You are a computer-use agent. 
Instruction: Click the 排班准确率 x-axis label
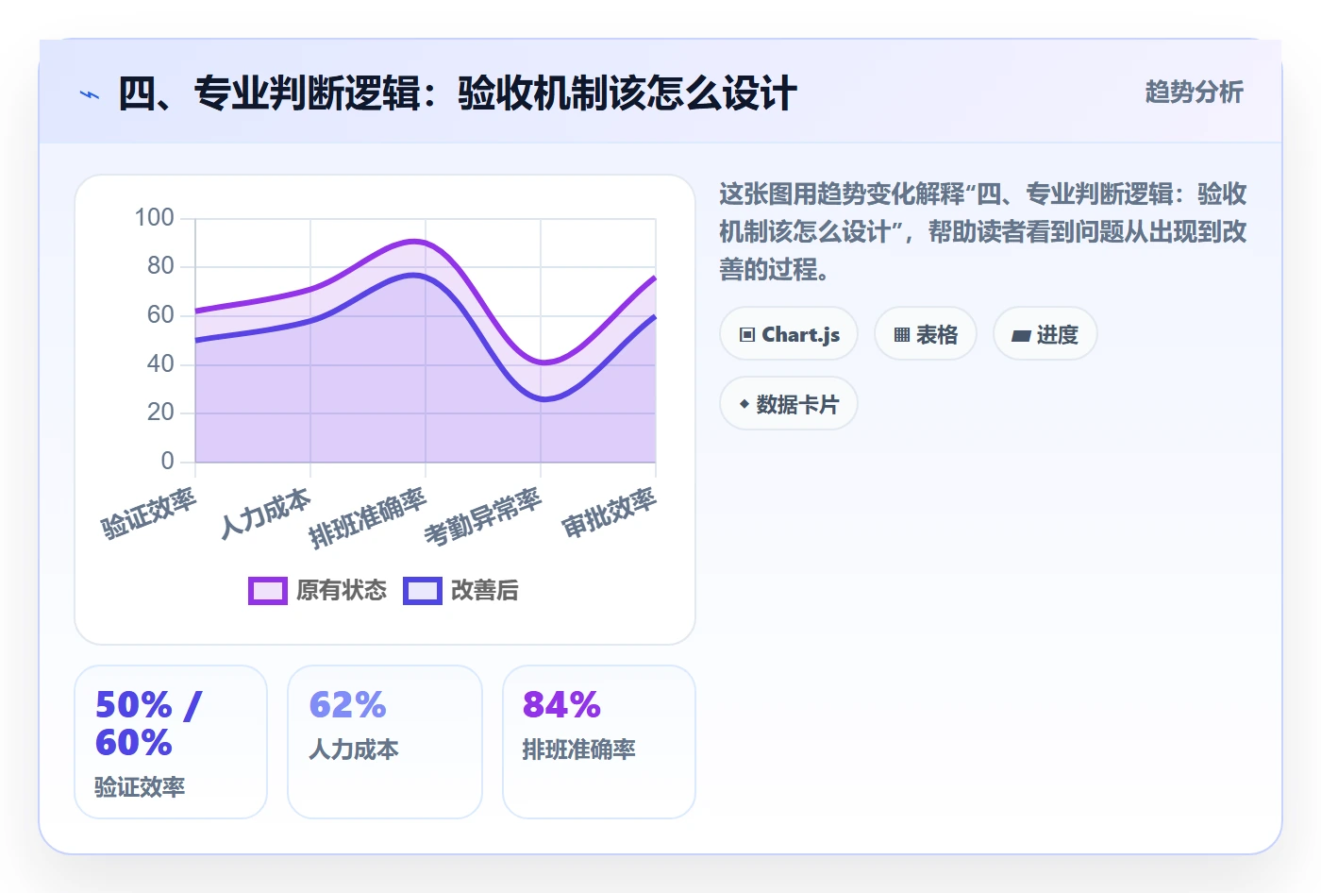point(368,518)
